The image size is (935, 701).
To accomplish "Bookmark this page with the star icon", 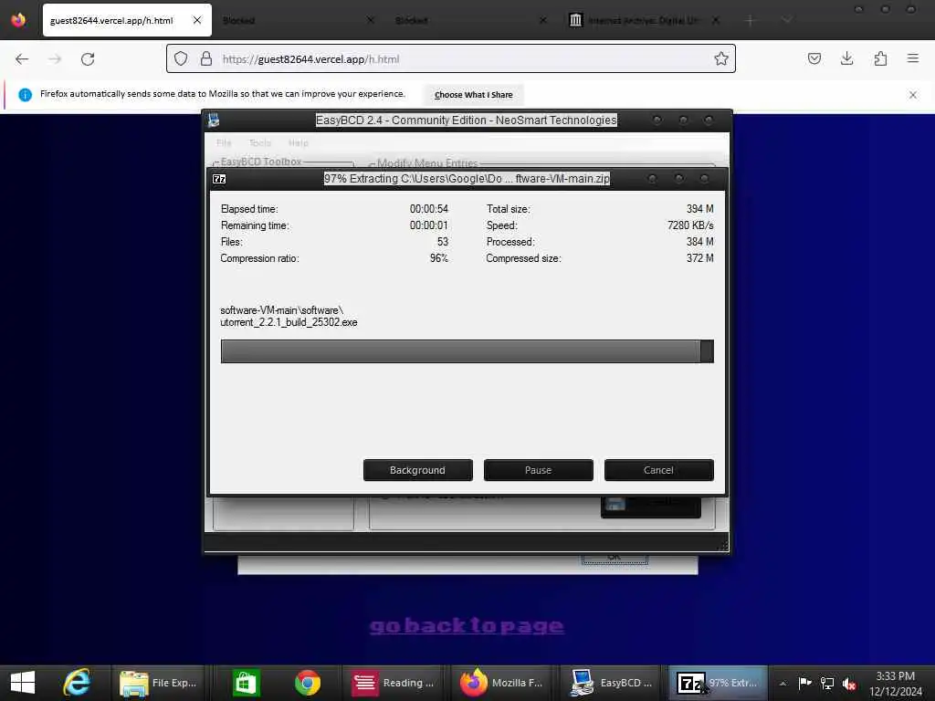I will click(721, 58).
